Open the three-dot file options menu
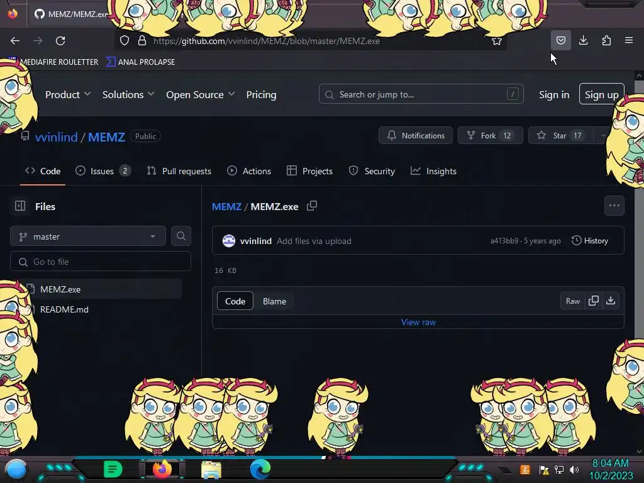 [614, 206]
